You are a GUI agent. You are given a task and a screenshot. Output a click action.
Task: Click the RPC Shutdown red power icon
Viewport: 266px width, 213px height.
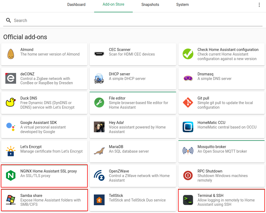coord(188,175)
